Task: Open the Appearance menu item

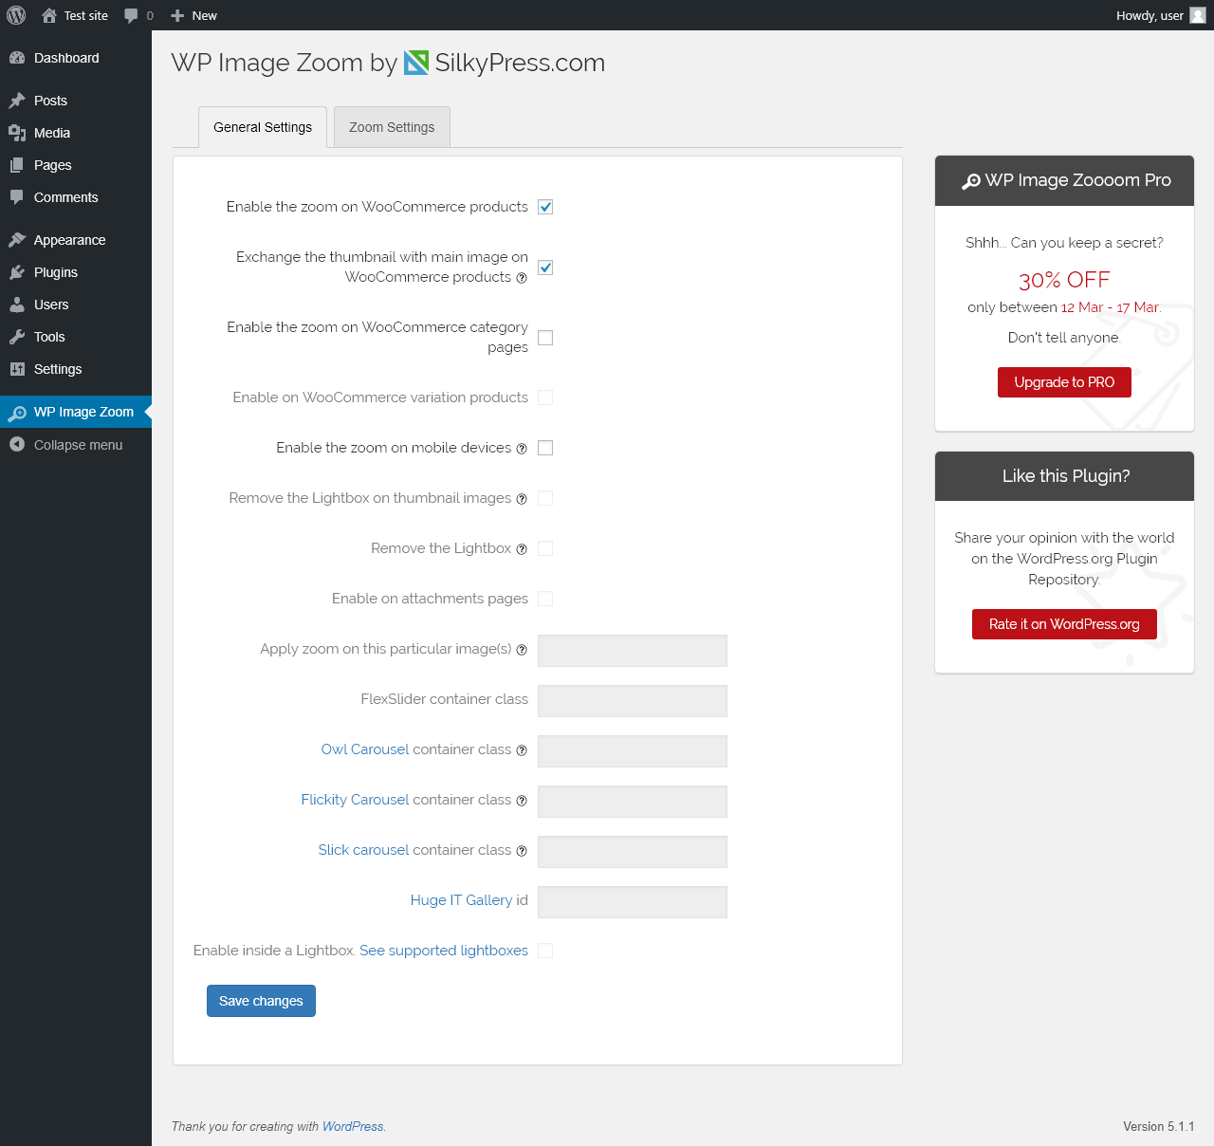Action: click(x=76, y=240)
